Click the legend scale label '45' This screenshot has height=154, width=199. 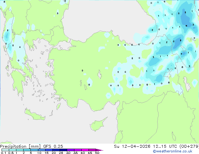[x=90, y=153]
